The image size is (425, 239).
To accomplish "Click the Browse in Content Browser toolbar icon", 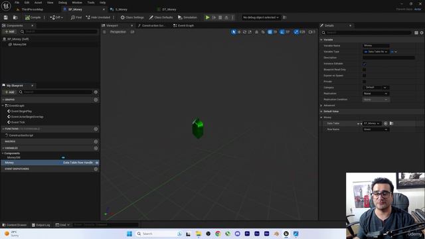I will click(15, 17).
